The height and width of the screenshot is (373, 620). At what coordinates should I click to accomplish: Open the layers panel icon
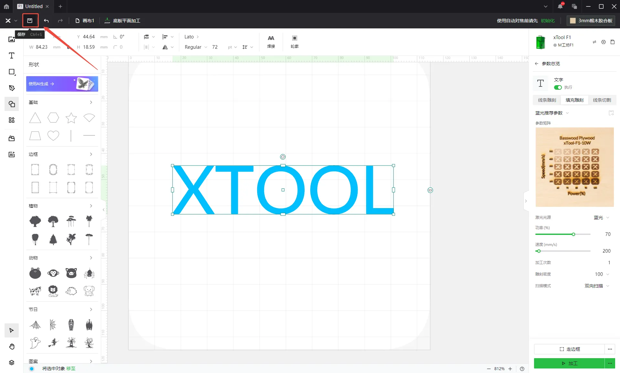point(12,363)
